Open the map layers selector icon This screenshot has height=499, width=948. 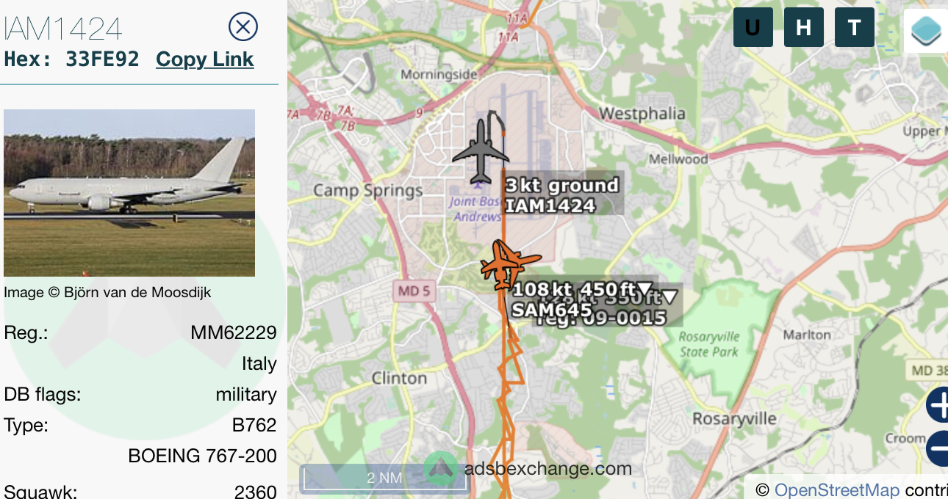pos(926,31)
